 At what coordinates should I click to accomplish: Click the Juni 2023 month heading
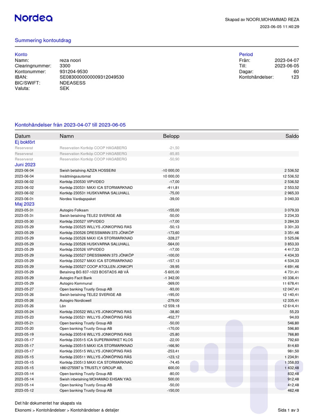(x=25, y=164)
